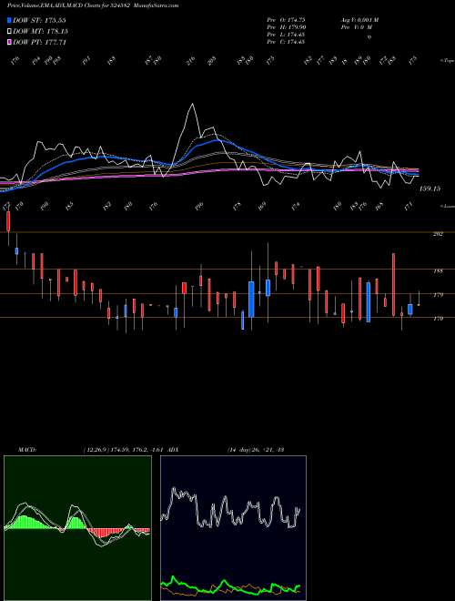The width and height of the screenshot is (455, 601).
Task: Click the 179 price level label
Action: tap(438, 295)
